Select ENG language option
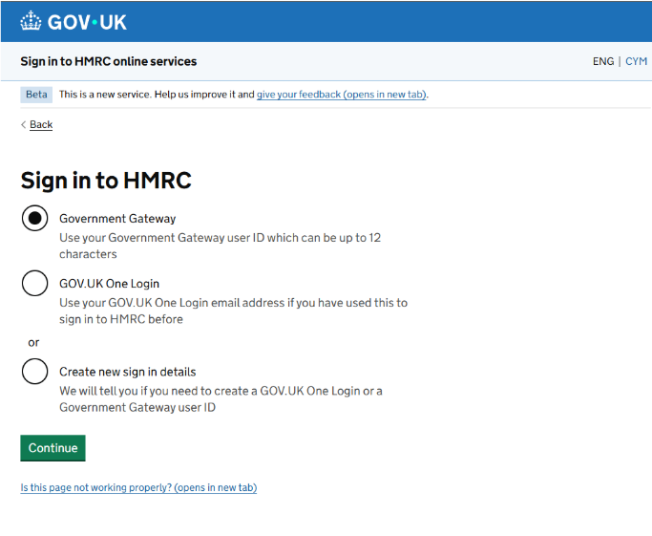Viewport: 652px width, 536px height. pos(603,61)
